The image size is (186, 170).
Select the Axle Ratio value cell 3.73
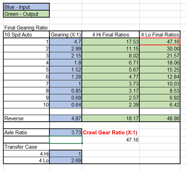pyautogui.click(x=66, y=133)
